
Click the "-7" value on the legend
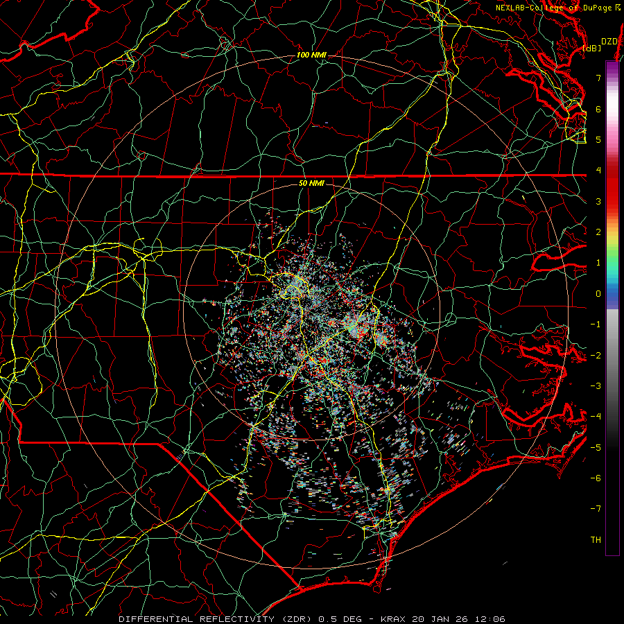click(596, 509)
